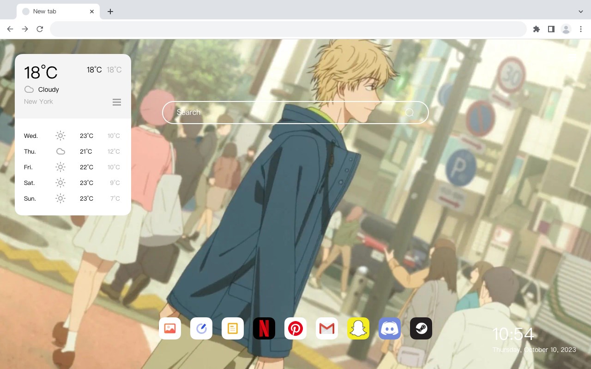Open Gmail shortcut icon

coord(327,328)
